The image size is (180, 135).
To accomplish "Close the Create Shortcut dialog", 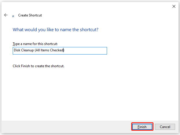I will pyautogui.click(x=174, y=6).
